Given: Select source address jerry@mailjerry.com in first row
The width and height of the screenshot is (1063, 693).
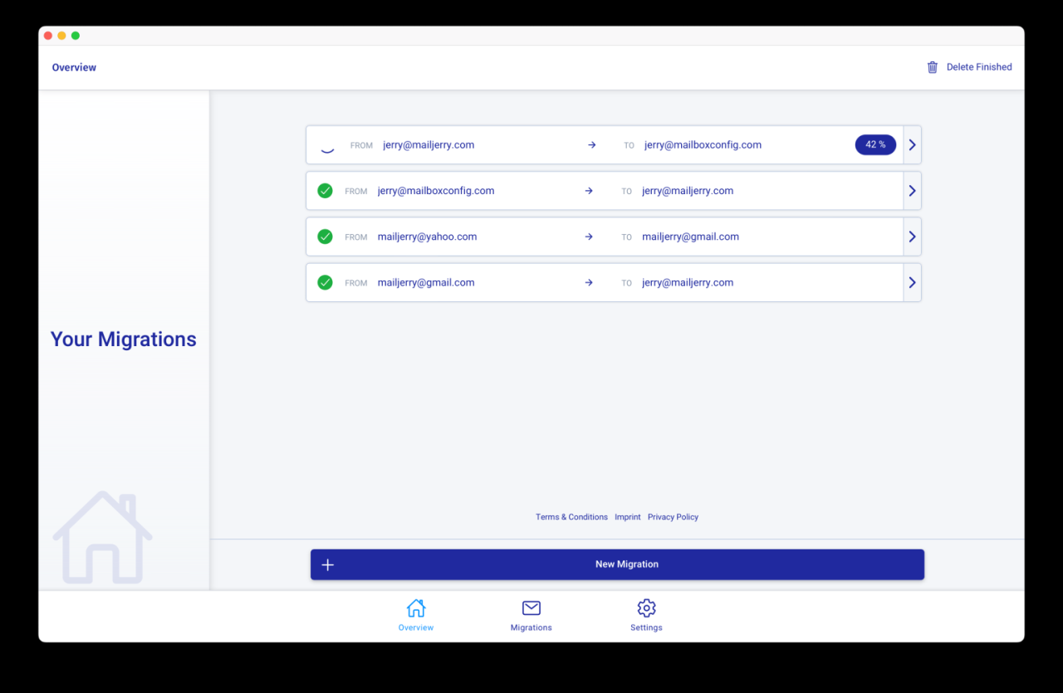Looking at the screenshot, I should point(429,145).
